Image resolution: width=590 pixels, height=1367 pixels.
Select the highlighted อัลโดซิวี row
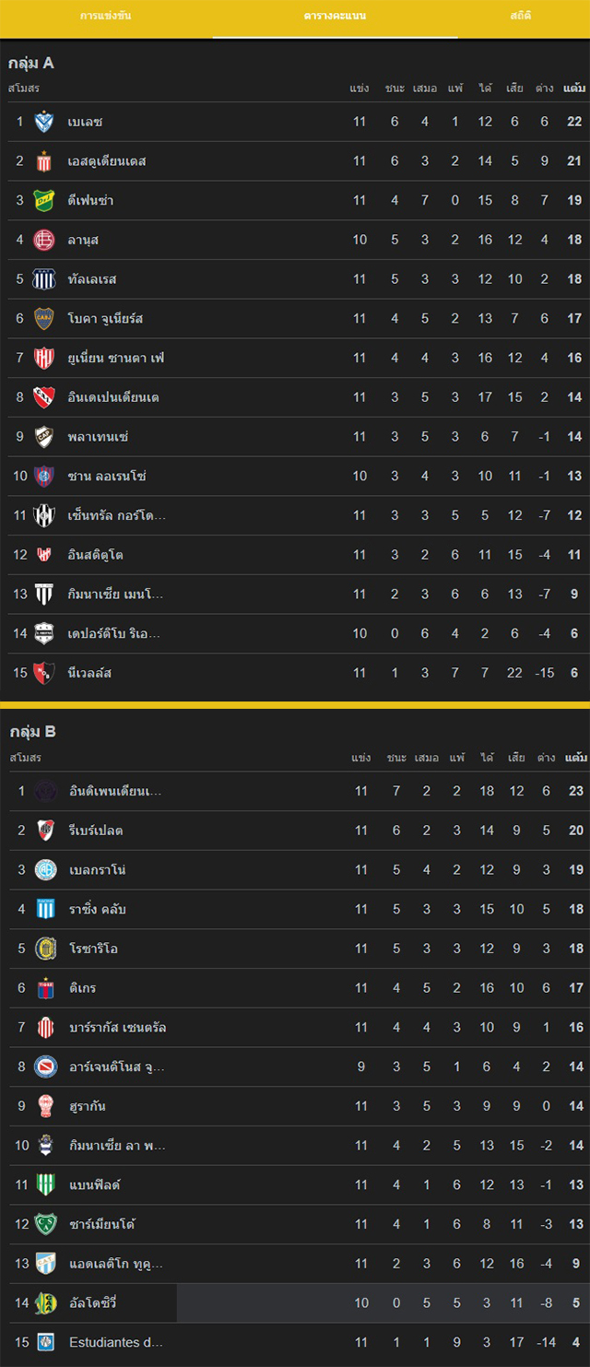tap(295, 1302)
